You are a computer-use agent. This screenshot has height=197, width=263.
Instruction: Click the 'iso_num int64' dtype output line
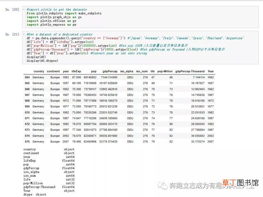point(49,176)
